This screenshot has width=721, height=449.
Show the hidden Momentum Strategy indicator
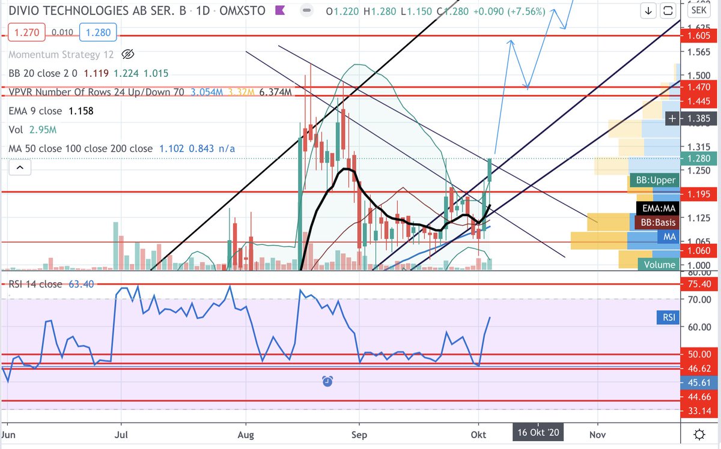pos(127,55)
